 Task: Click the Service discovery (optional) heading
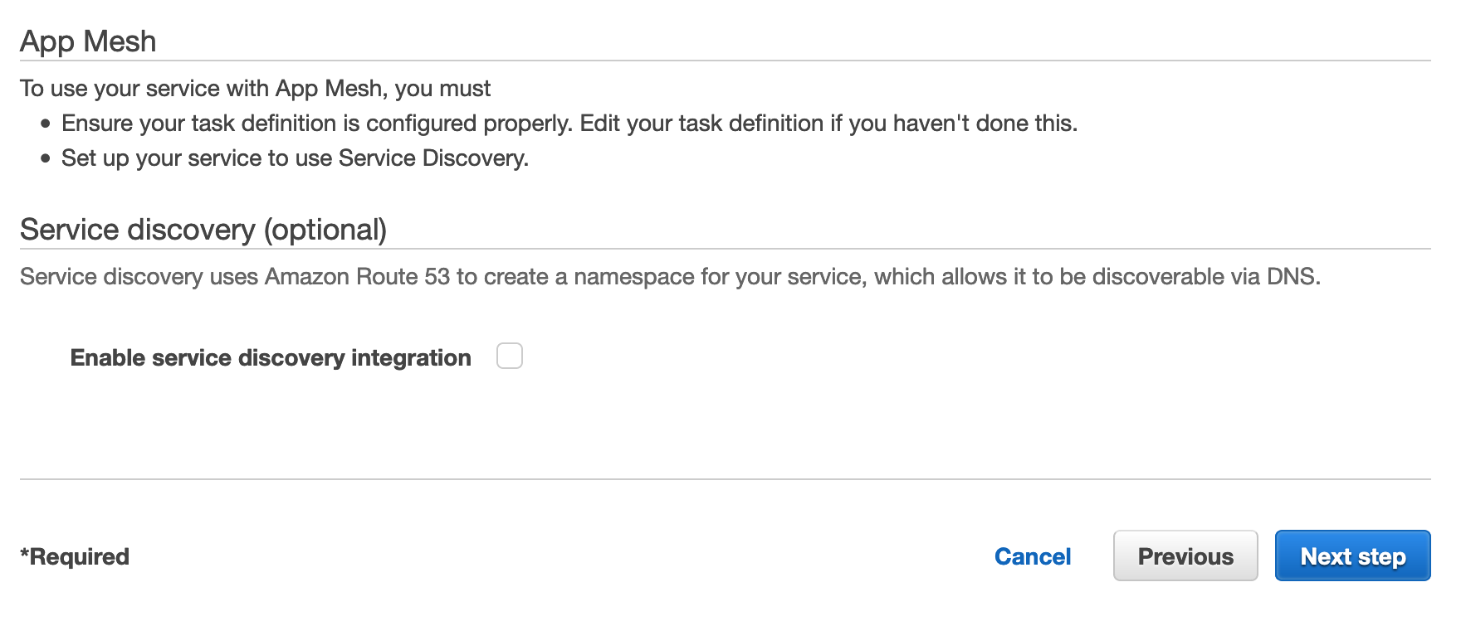tap(204, 229)
